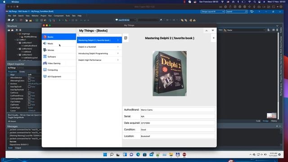Select the Movies camera icon

tap(45, 50)
